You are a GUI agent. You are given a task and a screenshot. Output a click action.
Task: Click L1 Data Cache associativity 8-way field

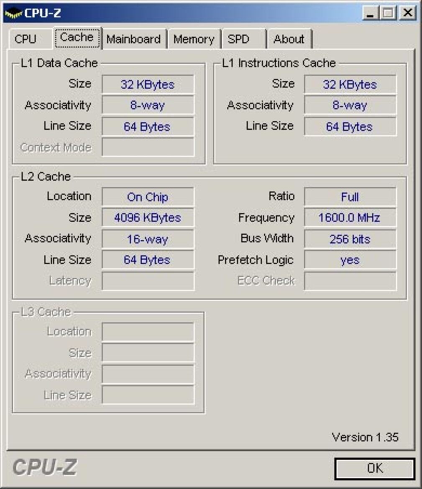pos(148,105)
